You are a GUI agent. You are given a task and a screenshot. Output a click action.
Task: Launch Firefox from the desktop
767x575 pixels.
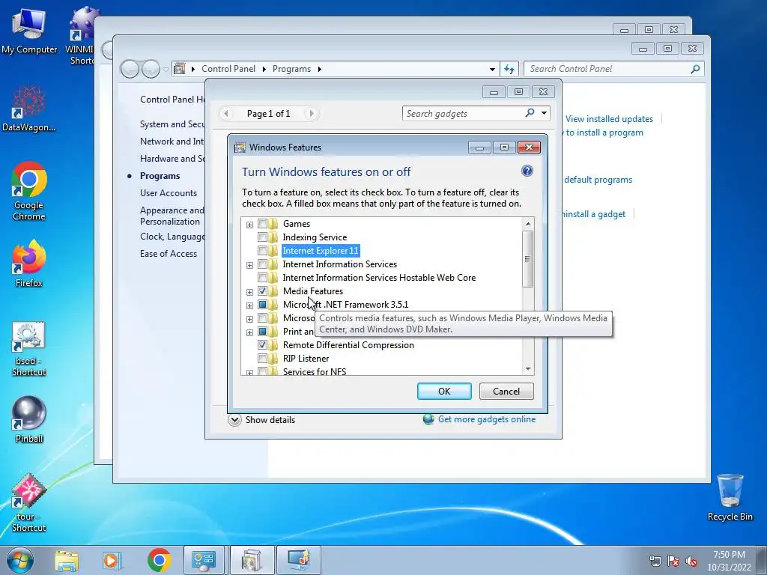point(29,263)
